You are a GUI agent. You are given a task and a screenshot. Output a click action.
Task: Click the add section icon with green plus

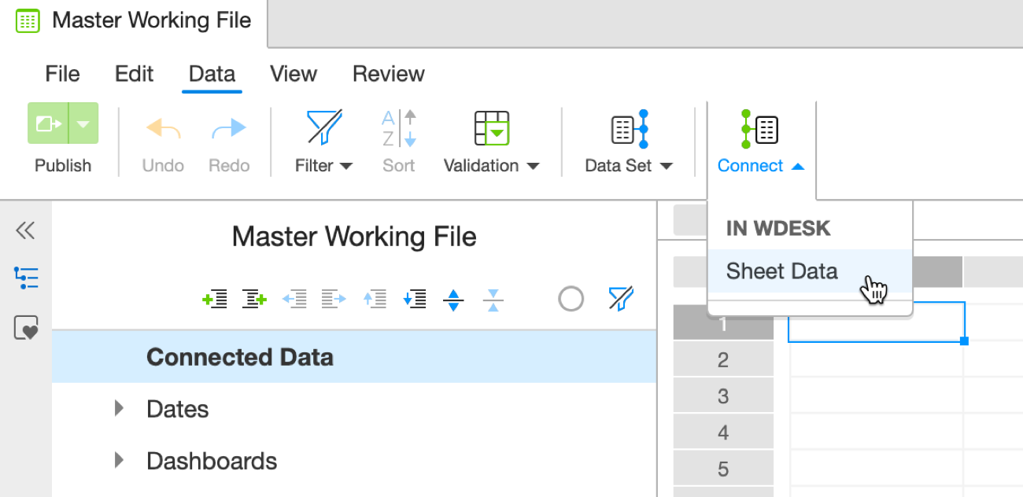[x=215, y=299]
